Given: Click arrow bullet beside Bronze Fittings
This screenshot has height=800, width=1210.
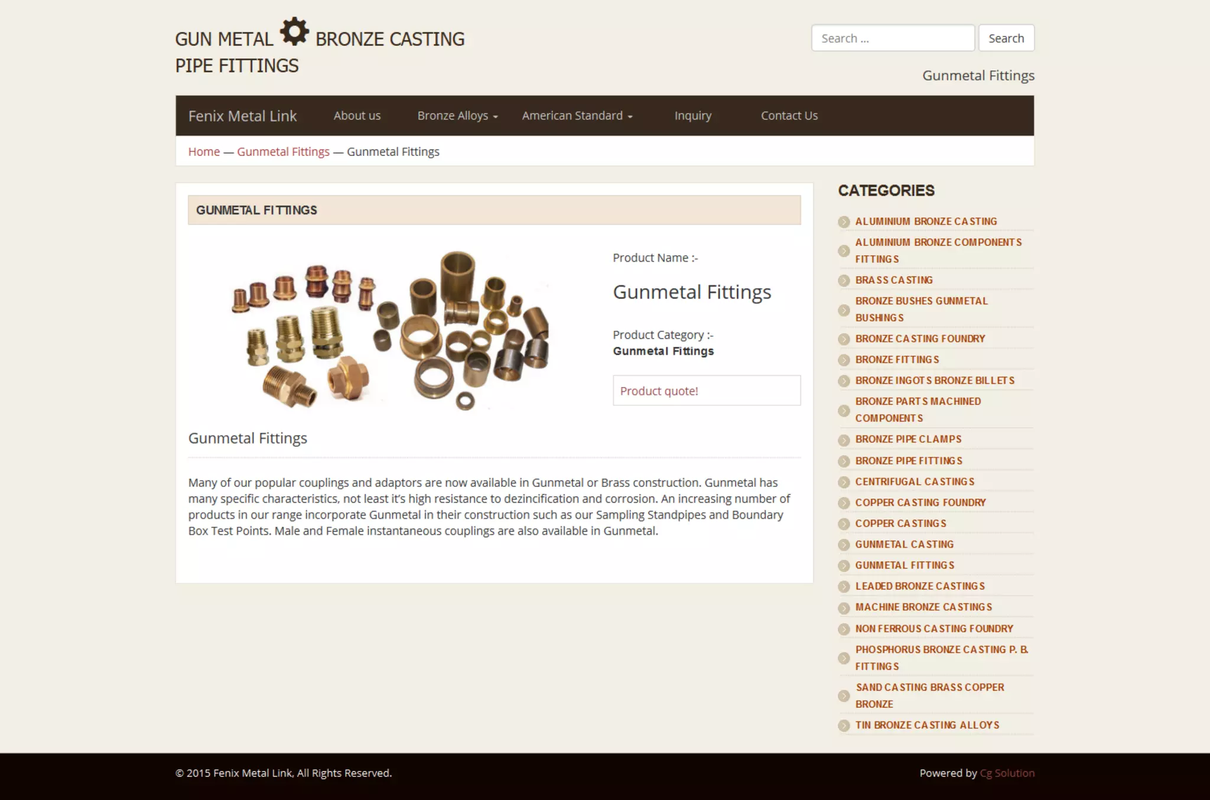Looking at the screenshot, I should pos(844,360).
